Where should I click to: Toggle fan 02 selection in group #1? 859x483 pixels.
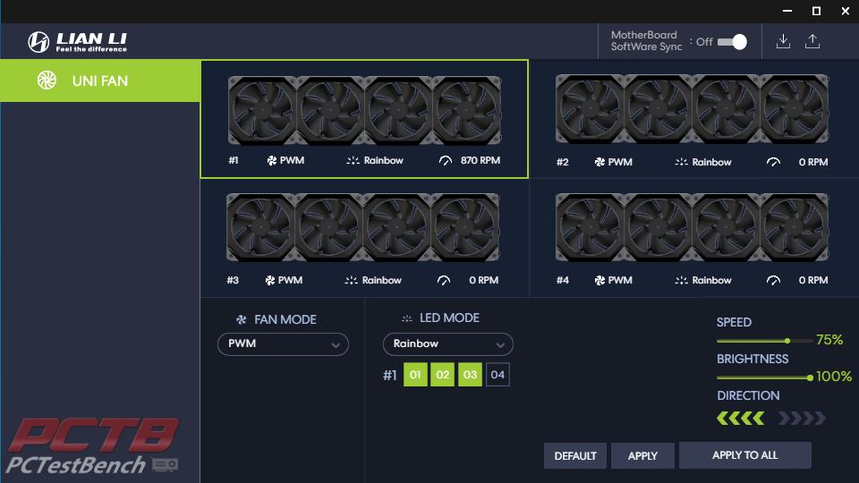(x=443, y=375)
